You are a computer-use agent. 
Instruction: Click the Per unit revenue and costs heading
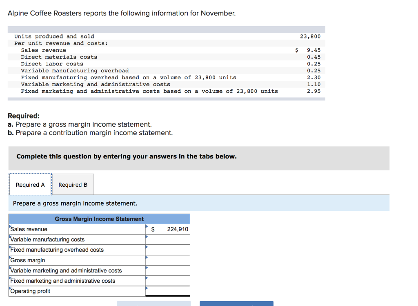pos(61,43)
